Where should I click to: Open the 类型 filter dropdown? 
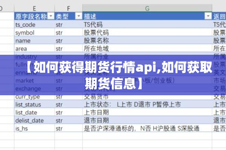coord(79,16)
